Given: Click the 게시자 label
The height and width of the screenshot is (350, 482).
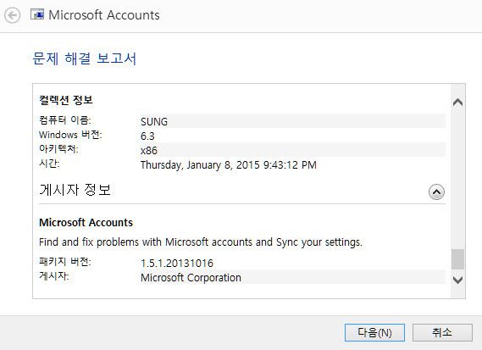Looking at the screenshot, I should pos(54,276).
